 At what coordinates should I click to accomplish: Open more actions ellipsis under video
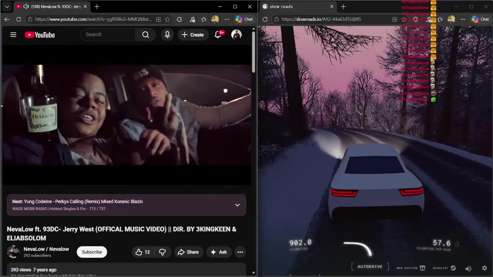(240, 252)
